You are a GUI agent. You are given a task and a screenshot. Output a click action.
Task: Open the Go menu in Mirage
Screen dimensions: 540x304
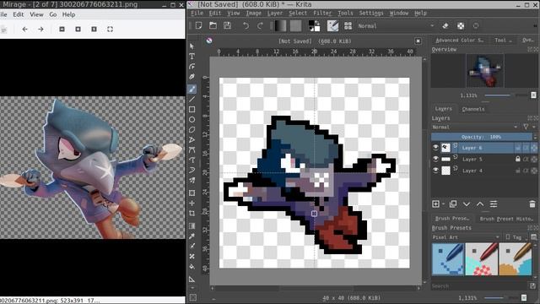pyautogui.click(x=52, y=14)
